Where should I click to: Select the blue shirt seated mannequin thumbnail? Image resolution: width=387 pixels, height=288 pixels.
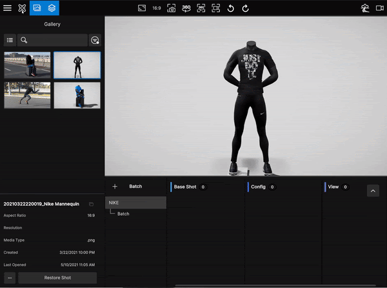77,95
